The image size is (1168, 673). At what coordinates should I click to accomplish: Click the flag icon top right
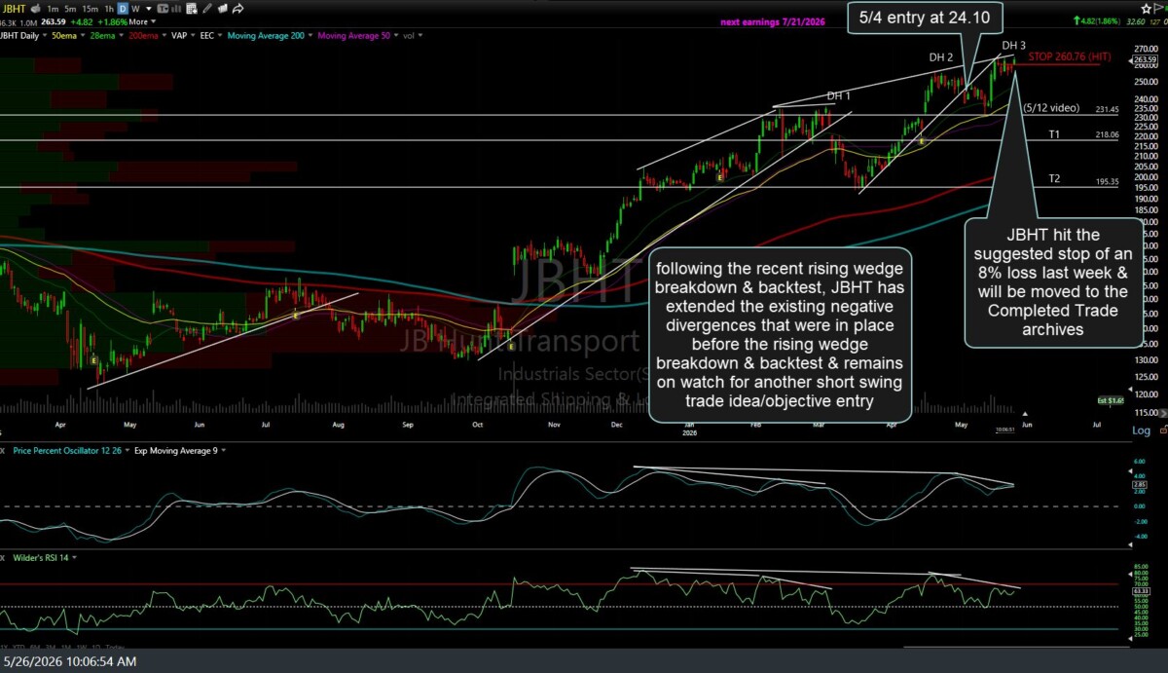pyautogui.click(x=1157, y=8)
